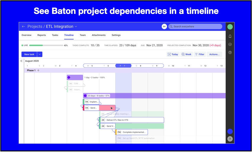Select Monday 10 in the date header
252x152 pixels.
pyautogui.click(x=171, y=66)
